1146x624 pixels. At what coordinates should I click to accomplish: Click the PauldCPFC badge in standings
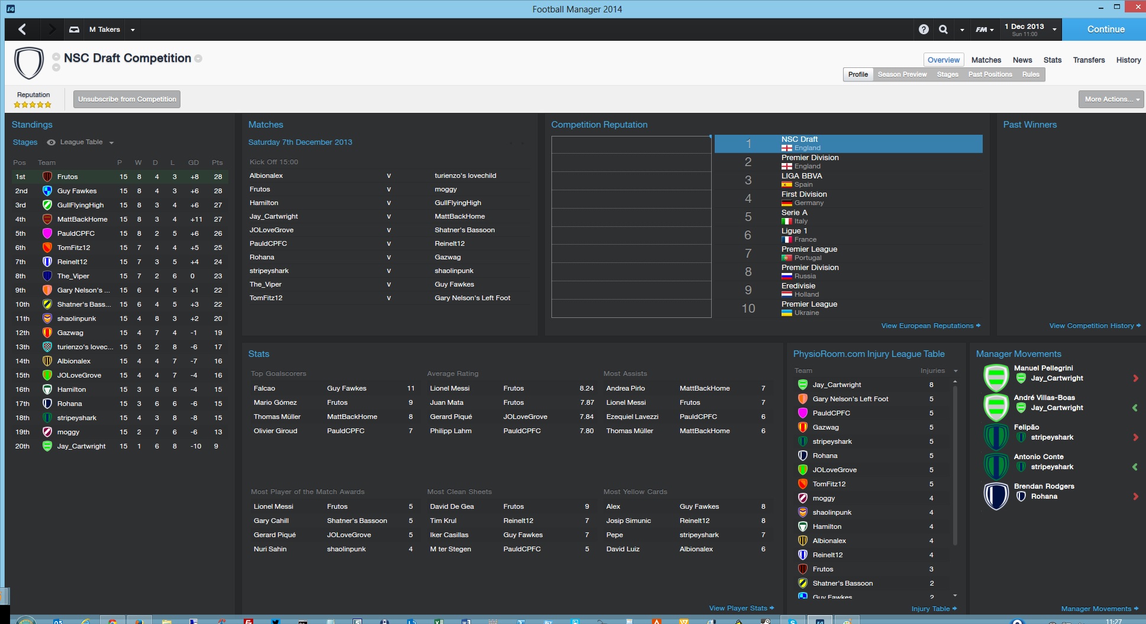click(x=47, y=233)
